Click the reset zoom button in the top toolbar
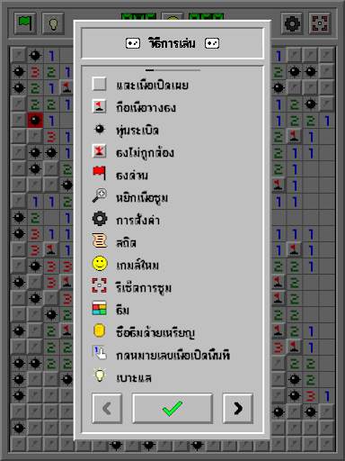The image size is (345, 461). (320, 23)
